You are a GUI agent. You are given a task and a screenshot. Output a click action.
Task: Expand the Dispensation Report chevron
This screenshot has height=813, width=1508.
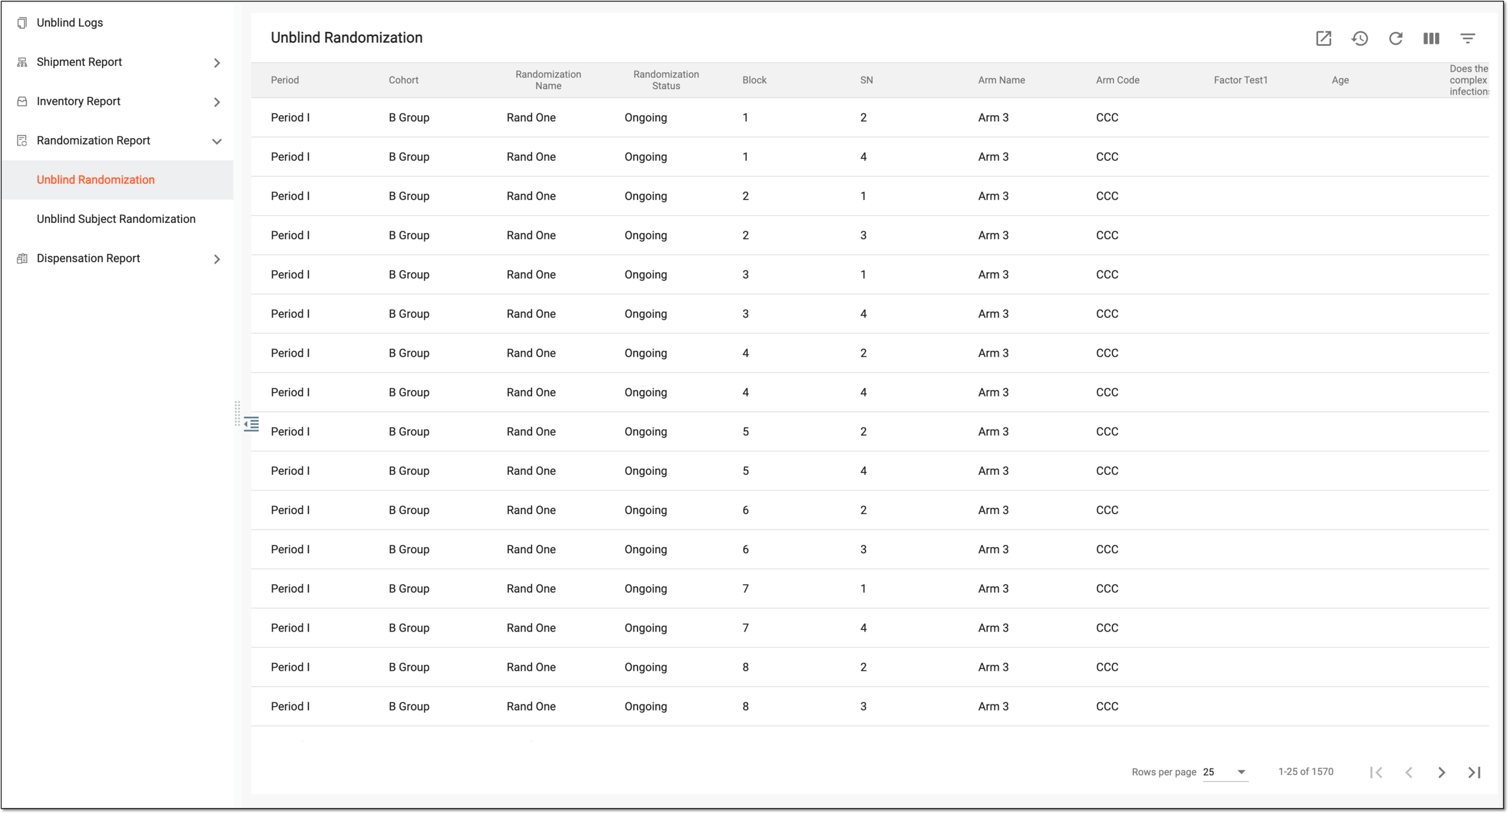tap(217, 259)
